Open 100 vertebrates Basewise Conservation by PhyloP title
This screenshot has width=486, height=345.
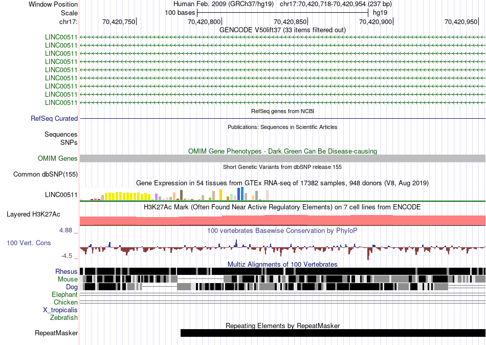282,230
